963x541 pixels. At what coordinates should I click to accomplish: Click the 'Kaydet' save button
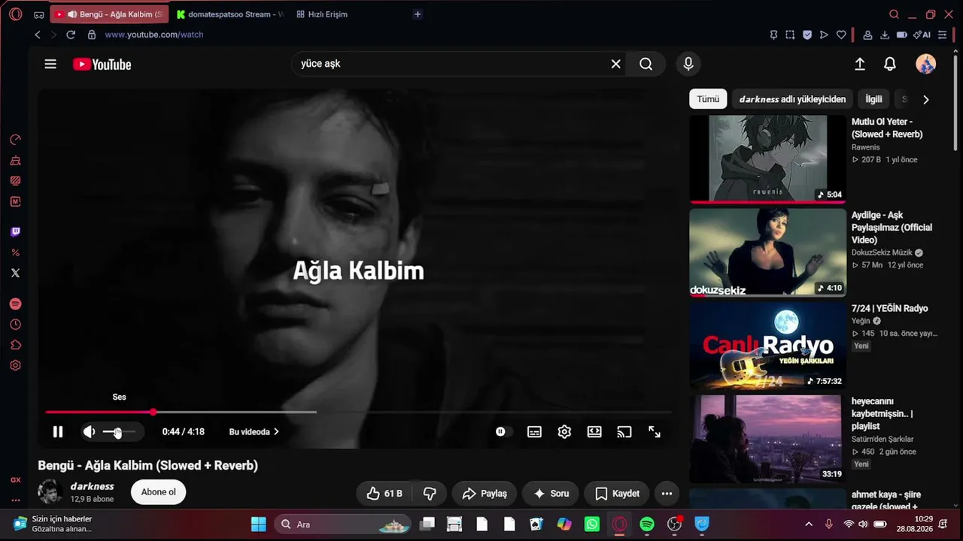(617, 494)
